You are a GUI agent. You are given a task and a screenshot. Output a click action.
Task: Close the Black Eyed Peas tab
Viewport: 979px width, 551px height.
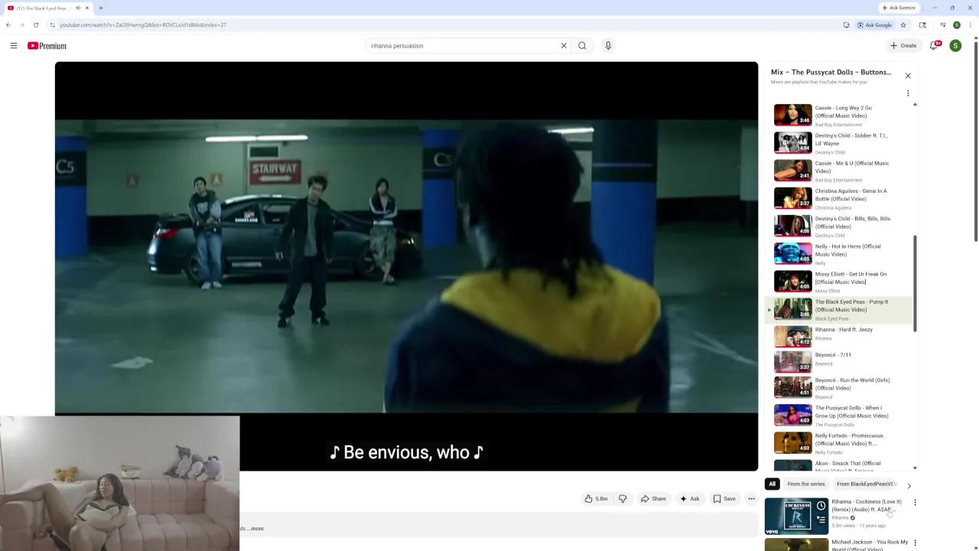click(87, 8)
